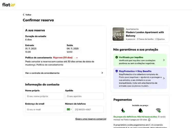Click the Pagamentos heading
192x128 pixels.
pyautogui.click(x=123, y=100)
